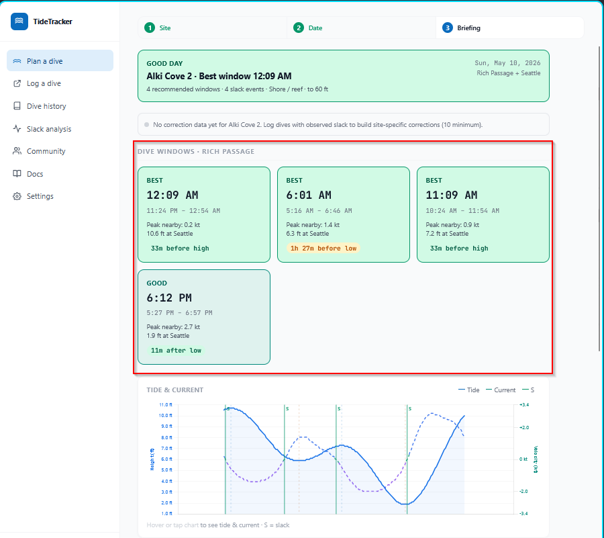Click the step 1 circle badge

tap(150, 28)
